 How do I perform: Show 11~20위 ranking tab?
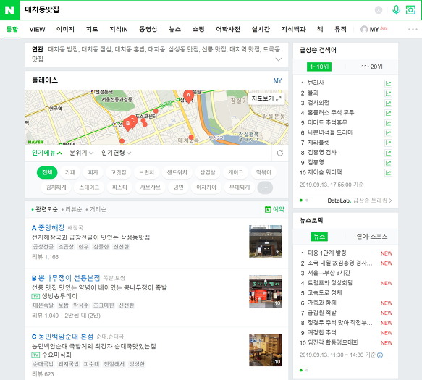tap(371, 67)
